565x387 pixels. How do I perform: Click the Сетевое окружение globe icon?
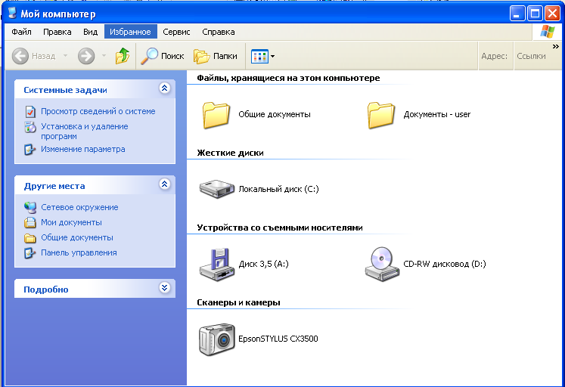30,207
